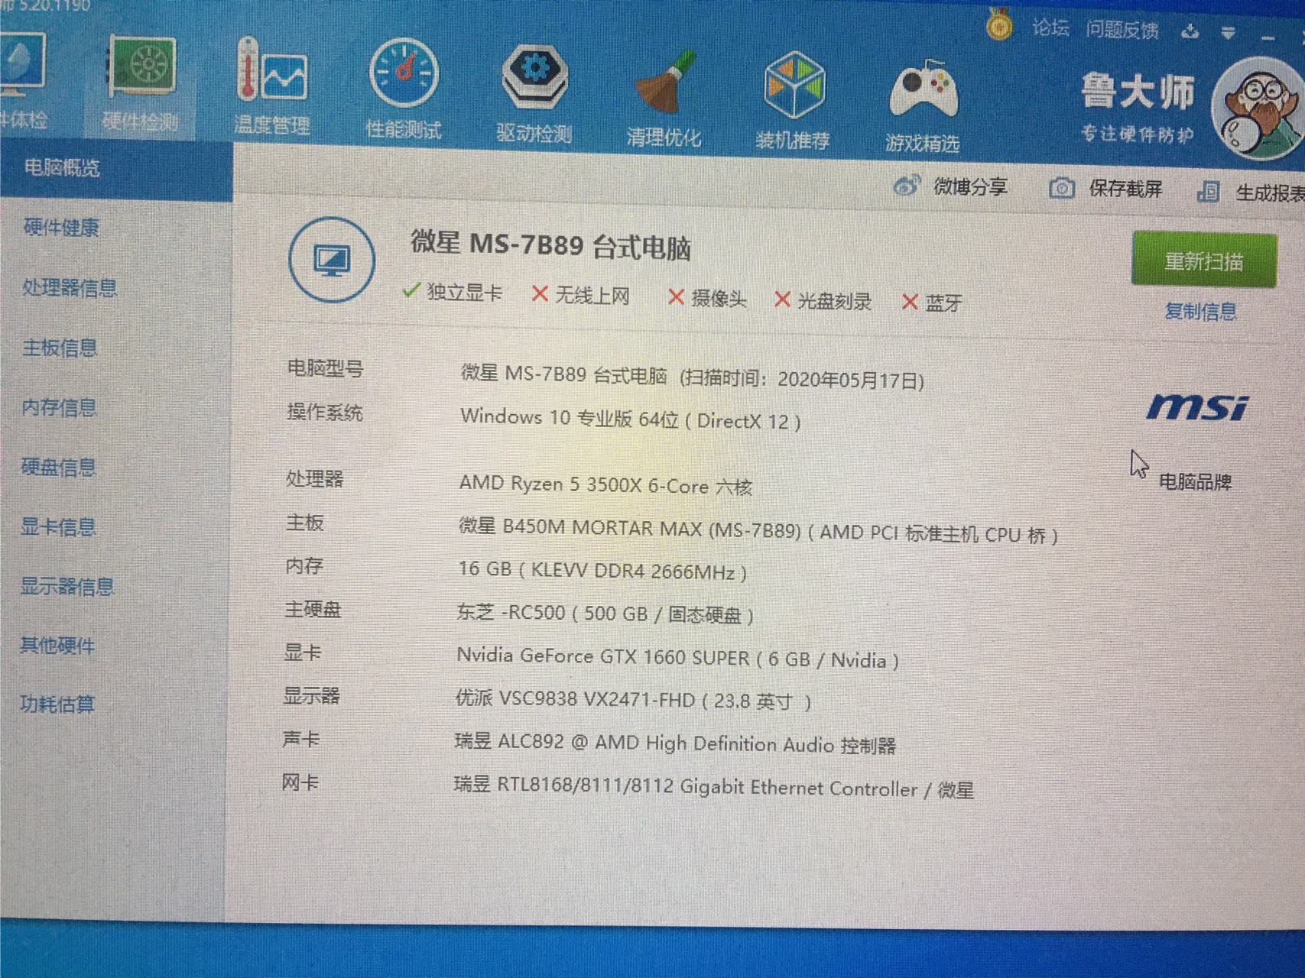Open the 硬件检测 hardware detection tab icon
This screenshot has height=978, width=1305.
tap(141, 66)
